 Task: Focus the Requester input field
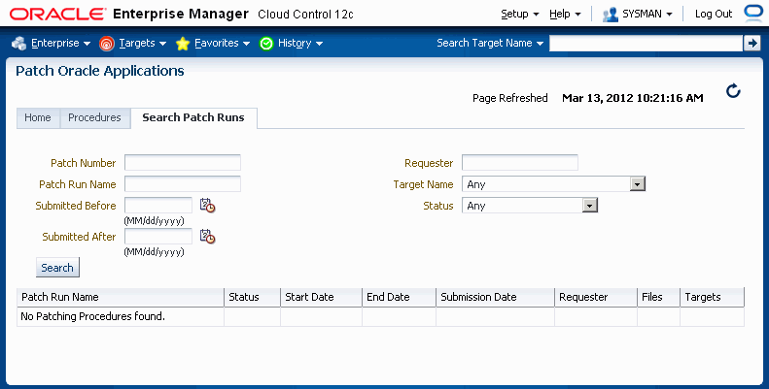click(x=520, y=162)
